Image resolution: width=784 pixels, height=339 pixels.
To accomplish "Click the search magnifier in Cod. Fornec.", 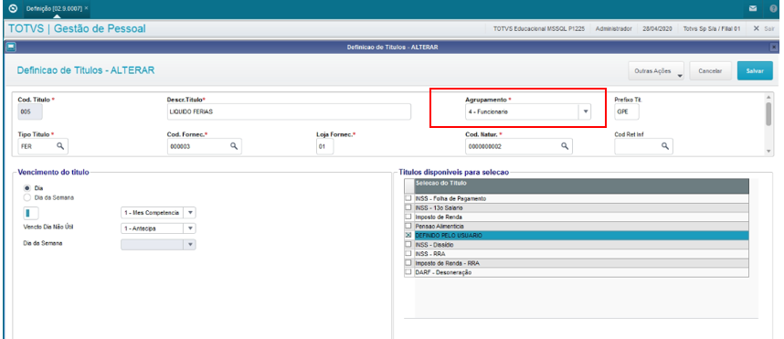I will pos(233,146).
